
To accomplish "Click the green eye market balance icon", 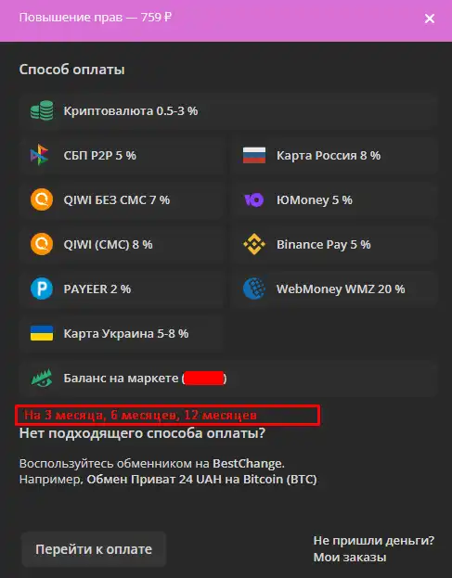I will pyautogui.click(x=42, y=378).
